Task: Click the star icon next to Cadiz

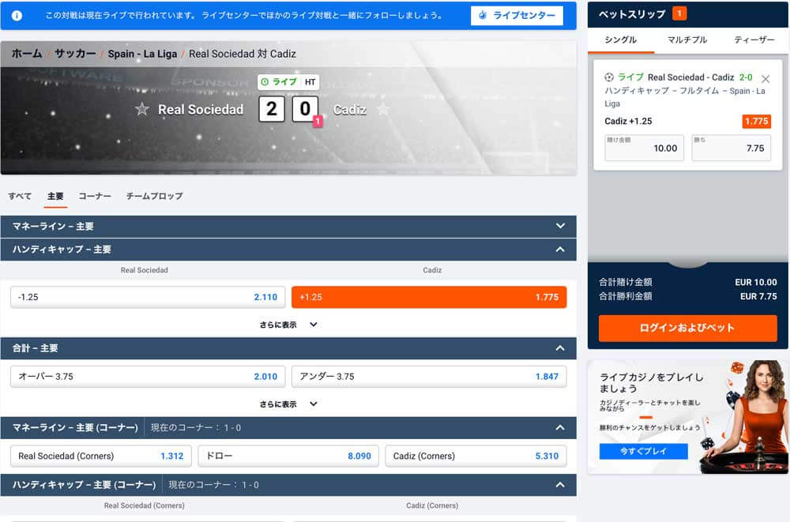Action: (383, 109)
